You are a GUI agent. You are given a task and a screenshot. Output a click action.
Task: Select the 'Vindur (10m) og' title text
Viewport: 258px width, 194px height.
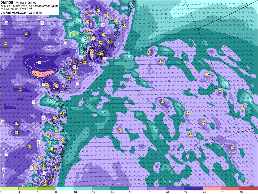pyautogui.click(x=27, y=3)
